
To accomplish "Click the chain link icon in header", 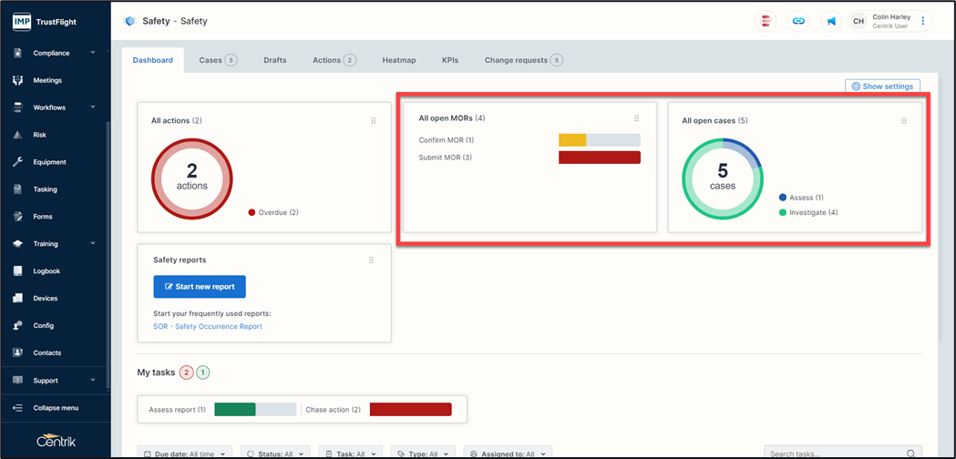I will pyautogui.click(x=798, y=21).
